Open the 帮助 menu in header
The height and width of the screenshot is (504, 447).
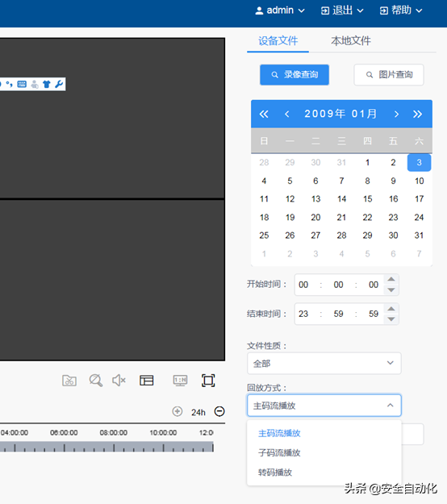pyautogui.click(x=401, y=10)
